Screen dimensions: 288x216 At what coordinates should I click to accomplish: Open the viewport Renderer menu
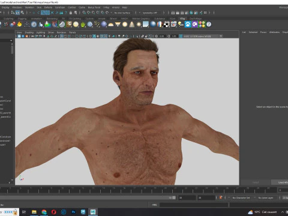[x=61, y=32]
